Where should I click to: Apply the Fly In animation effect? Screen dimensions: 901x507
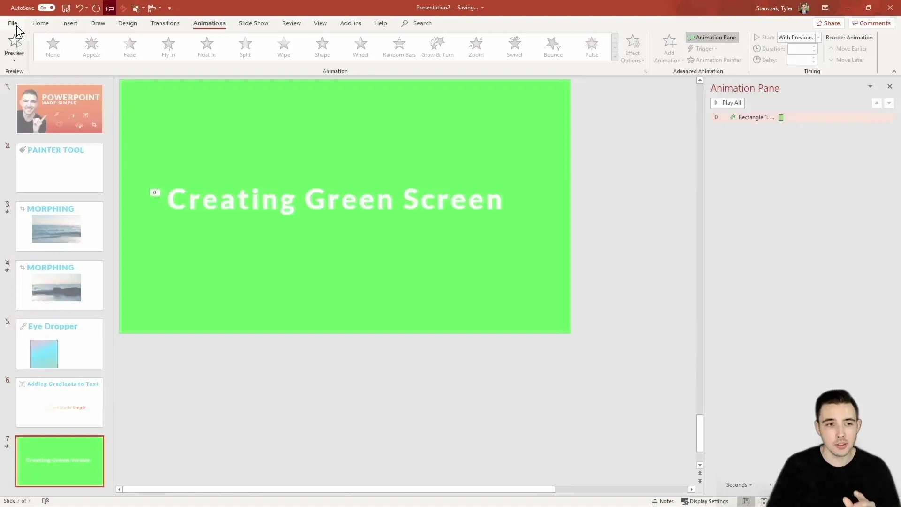point(168,47)
